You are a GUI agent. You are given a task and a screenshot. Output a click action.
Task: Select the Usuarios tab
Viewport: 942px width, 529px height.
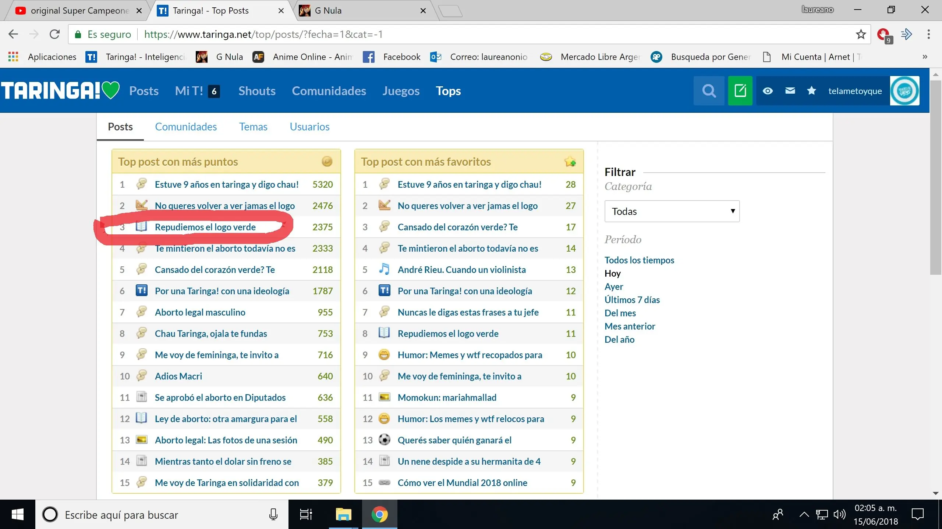click(309, 127)
